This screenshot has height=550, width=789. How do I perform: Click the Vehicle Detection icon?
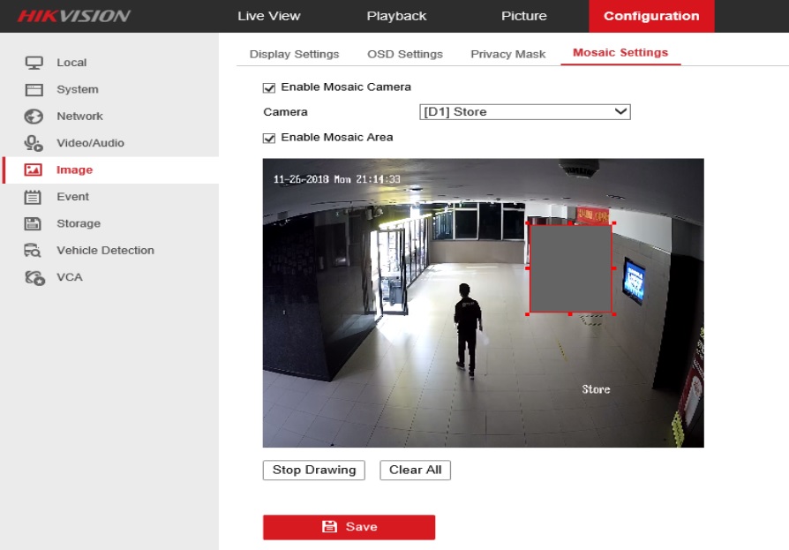click(x=34, y=251)
